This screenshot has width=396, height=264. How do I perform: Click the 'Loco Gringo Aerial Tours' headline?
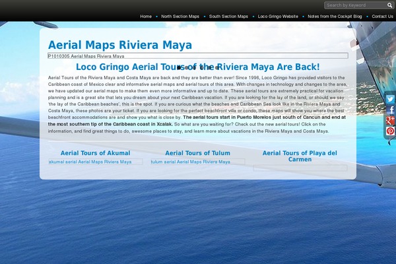(198, 67)
